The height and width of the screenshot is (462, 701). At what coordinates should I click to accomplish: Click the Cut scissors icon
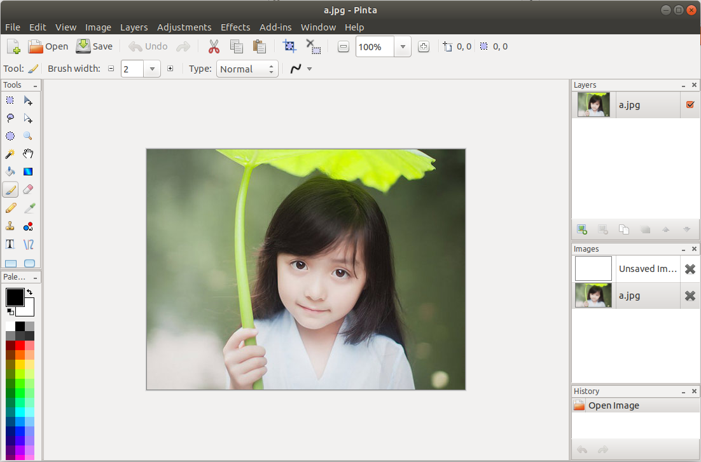click(x=214, y=46)
